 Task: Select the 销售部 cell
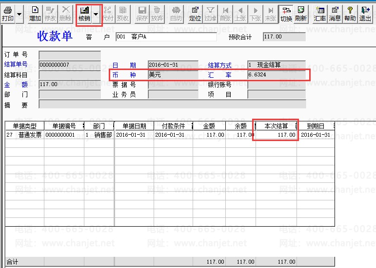tap(99, 135)
